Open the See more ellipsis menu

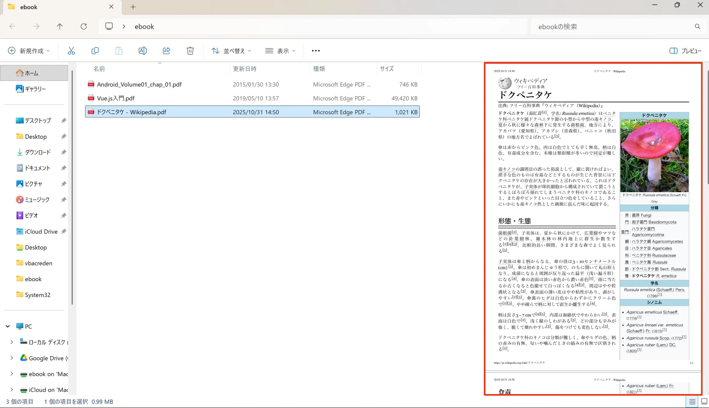pos(315,51)
